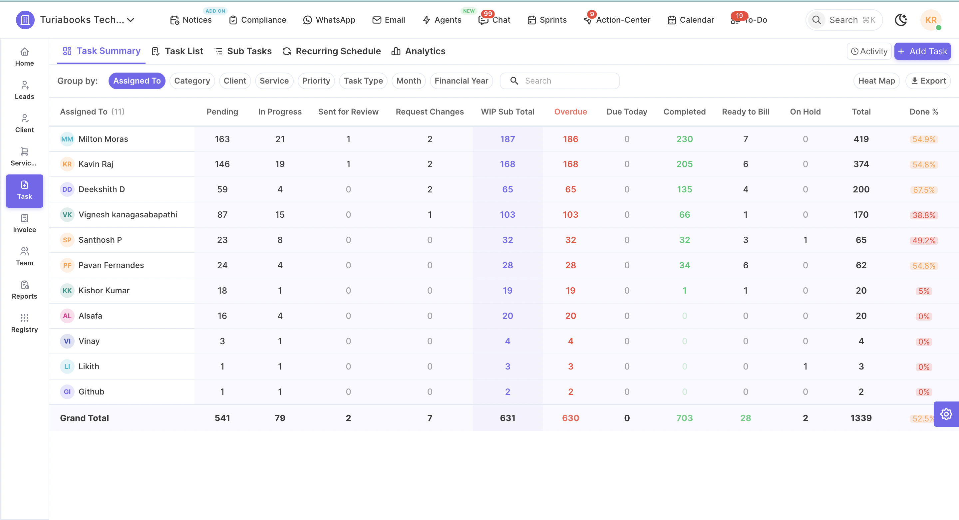Open Email from top navigation
Screen dimensions: 959x520
(x=389, y=20)
